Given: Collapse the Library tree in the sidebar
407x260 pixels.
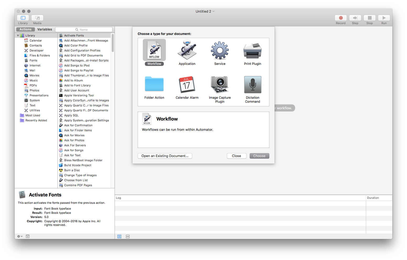Looking at the screenshot, I should [18, 35].
